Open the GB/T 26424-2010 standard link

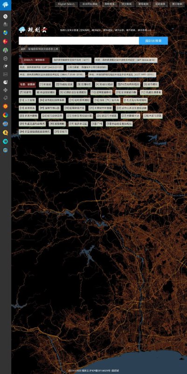tap(125, 60)
